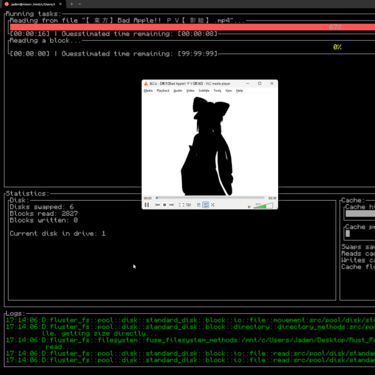The image size is (375, 375).
Task: Toggle random shuffle in VLC
Action: (x=212, y=205)
